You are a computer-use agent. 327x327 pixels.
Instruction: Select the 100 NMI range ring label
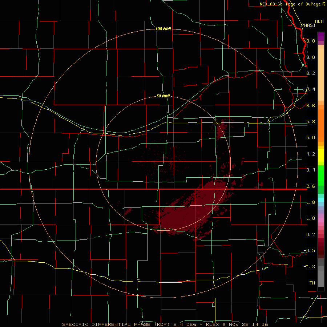pyautogui.click(x=163, y=29)
